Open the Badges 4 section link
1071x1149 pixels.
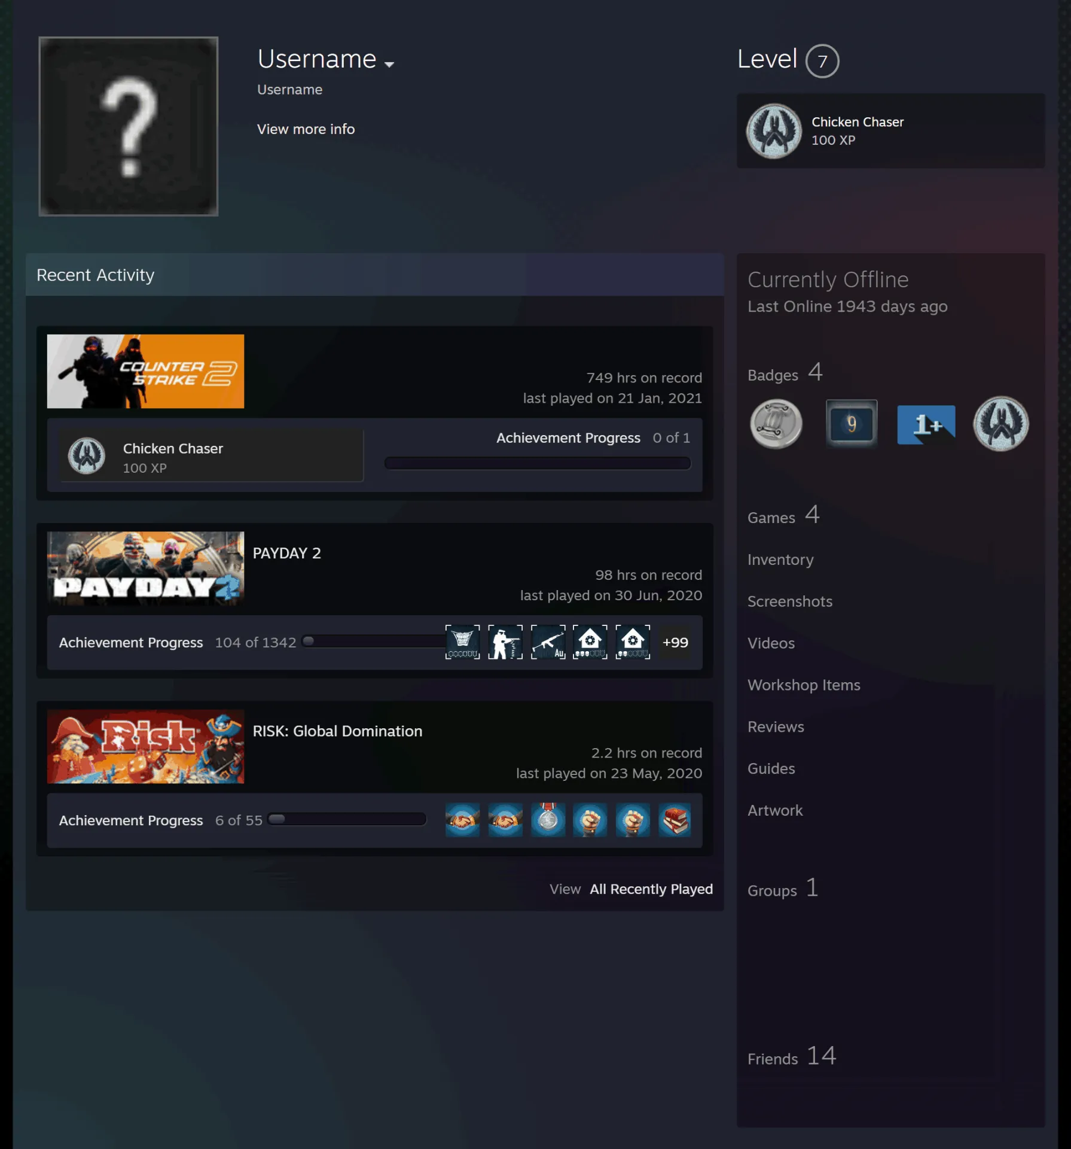coord(785,373)
